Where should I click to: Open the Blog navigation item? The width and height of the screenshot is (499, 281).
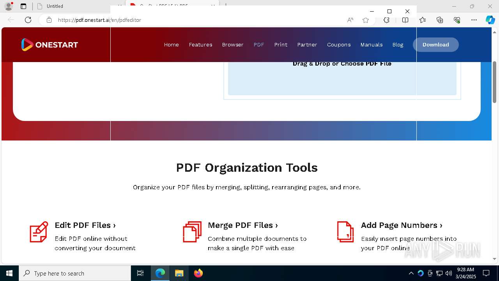pos(398,44)
